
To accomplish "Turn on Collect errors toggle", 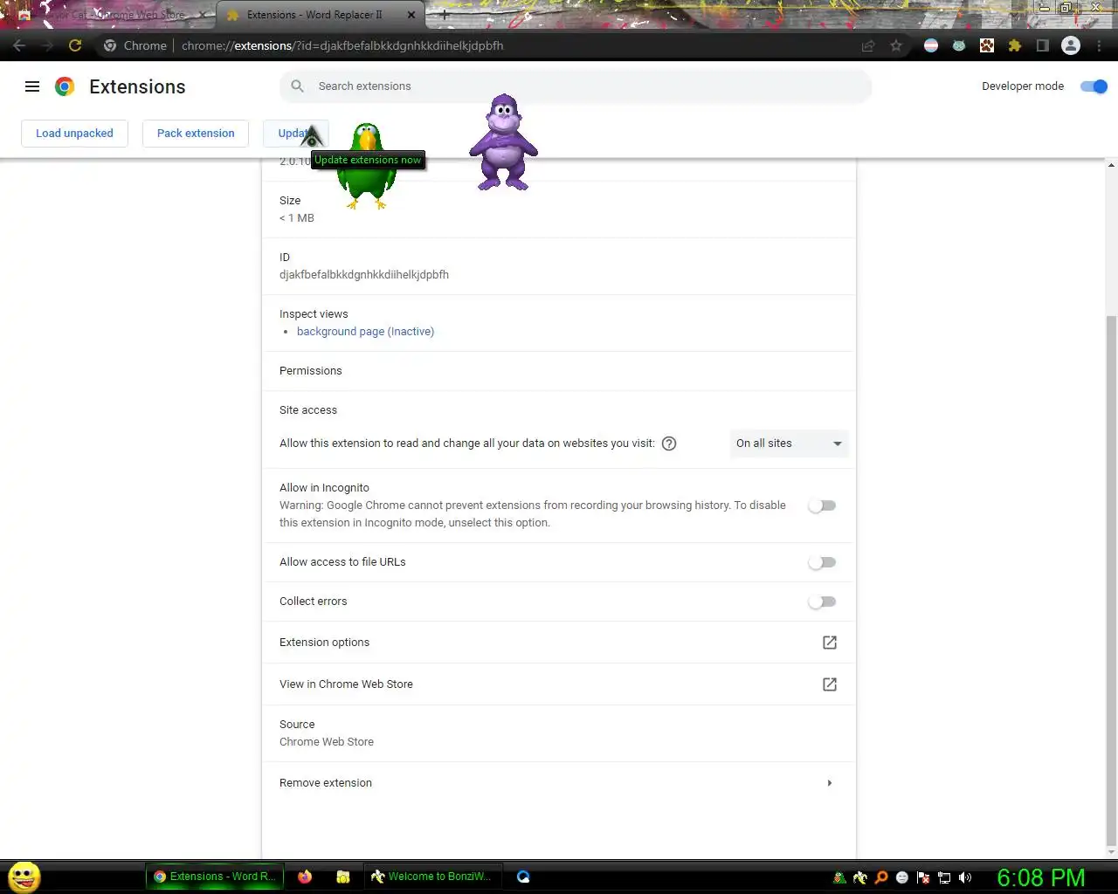I will coord(822,602).
